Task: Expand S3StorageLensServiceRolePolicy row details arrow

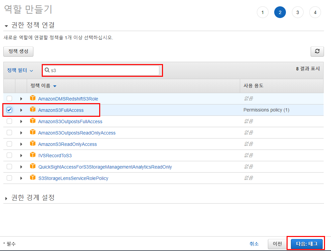Action: (x=21, y=179)
